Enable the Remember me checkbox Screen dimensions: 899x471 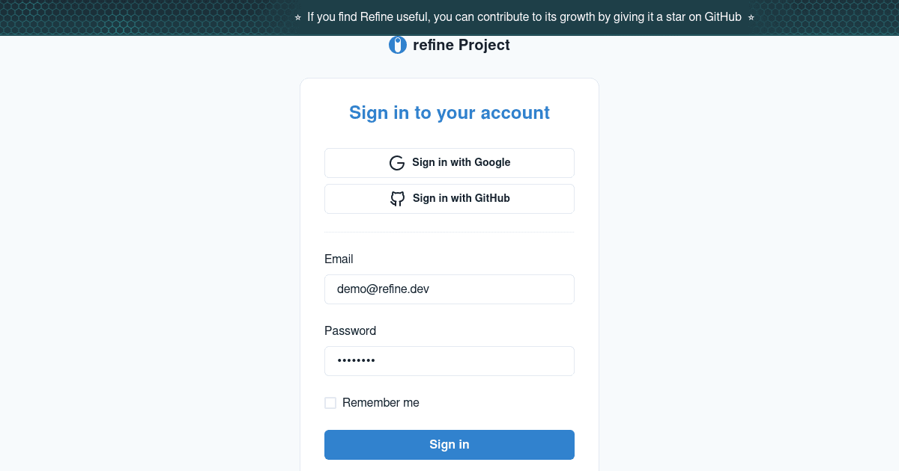pos(330,403)
